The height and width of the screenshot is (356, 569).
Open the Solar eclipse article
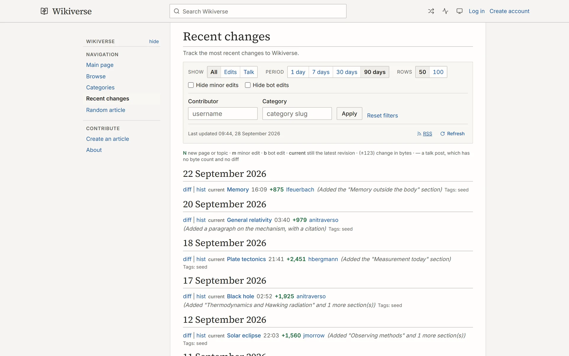244,336
